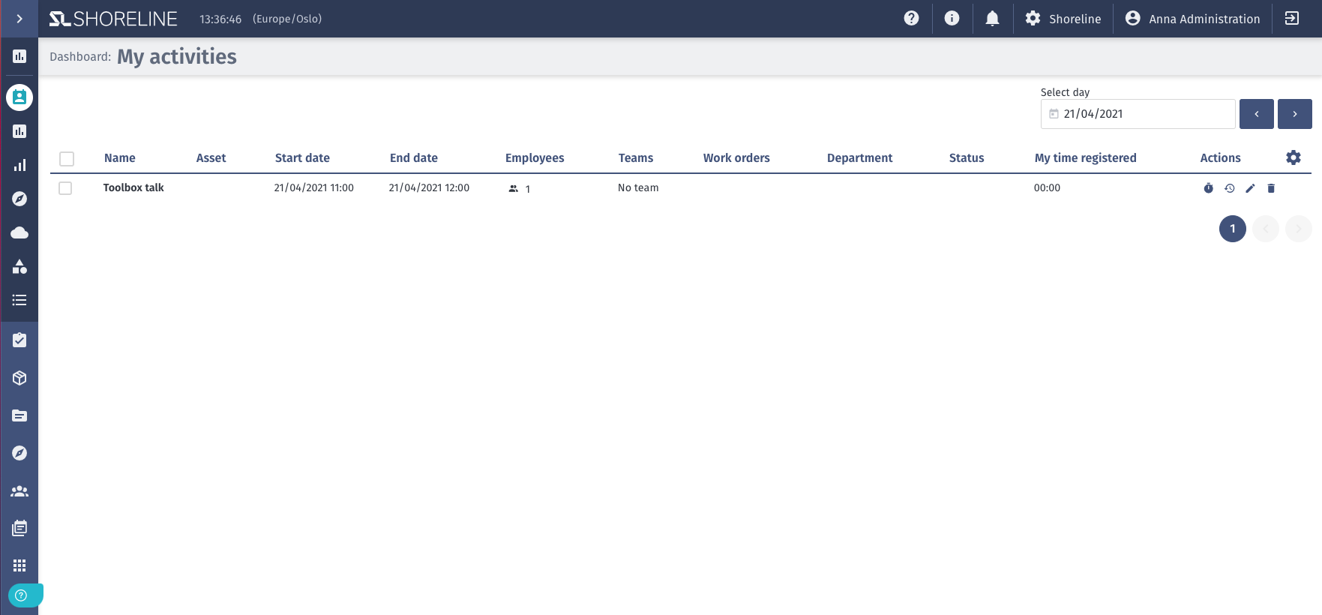
Task: Sort by the Status column
Action: [x=967, y=157]
